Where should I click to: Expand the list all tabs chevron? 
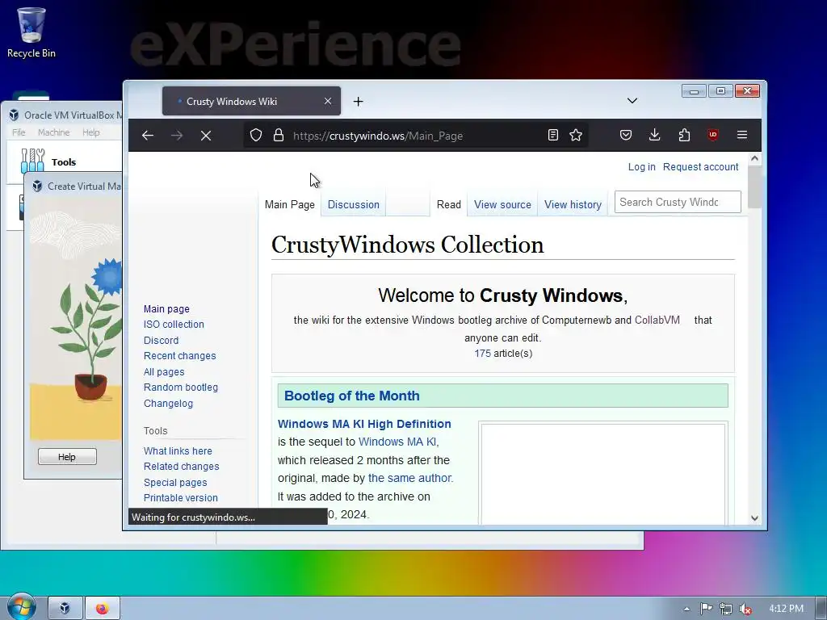(632, 101)
